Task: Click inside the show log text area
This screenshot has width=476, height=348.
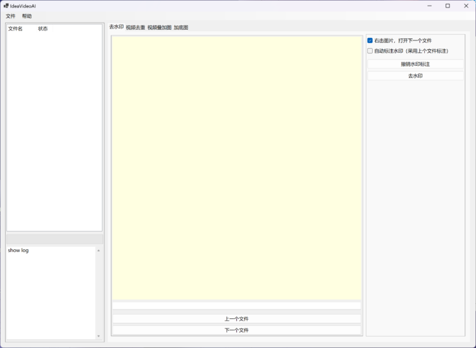Action: [x=51, y=291]
